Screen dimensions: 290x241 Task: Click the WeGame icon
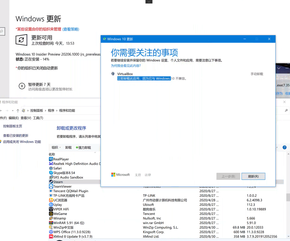click(x=51, y=214)
